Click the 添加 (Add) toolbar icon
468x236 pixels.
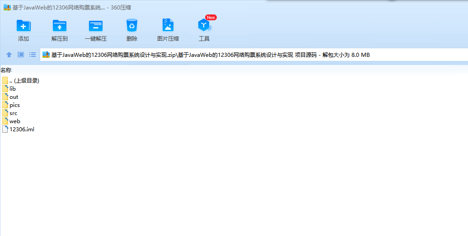click(x=23, y=26)
